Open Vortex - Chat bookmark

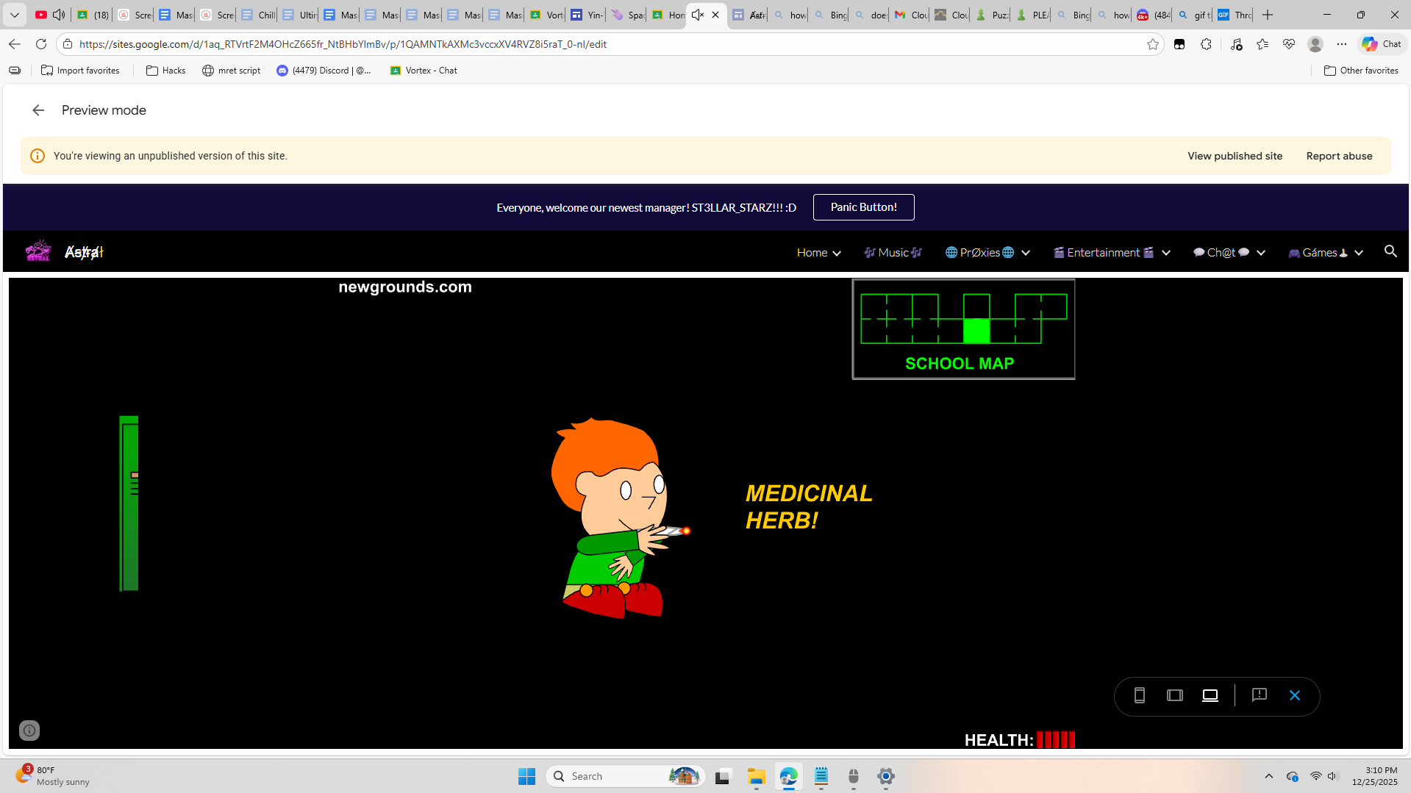coord(424,71)
